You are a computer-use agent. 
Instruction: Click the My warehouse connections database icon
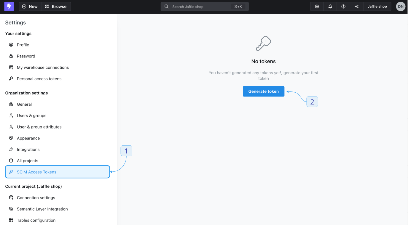tap(11, 67)
